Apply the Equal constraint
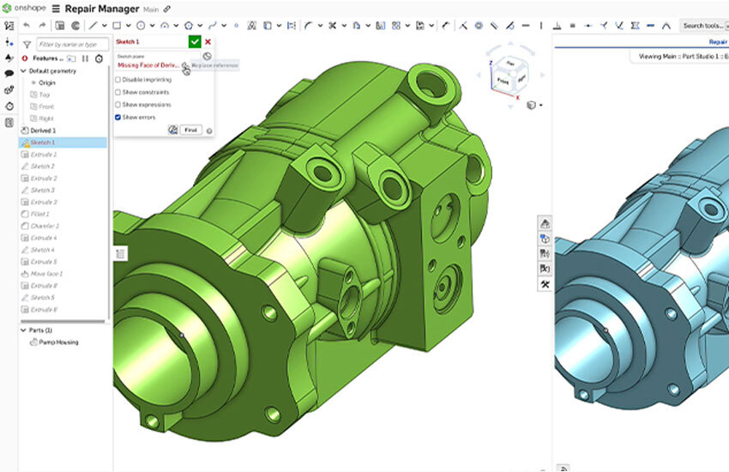The width and height of the screenshot is (729, 472). click(572, 26)
